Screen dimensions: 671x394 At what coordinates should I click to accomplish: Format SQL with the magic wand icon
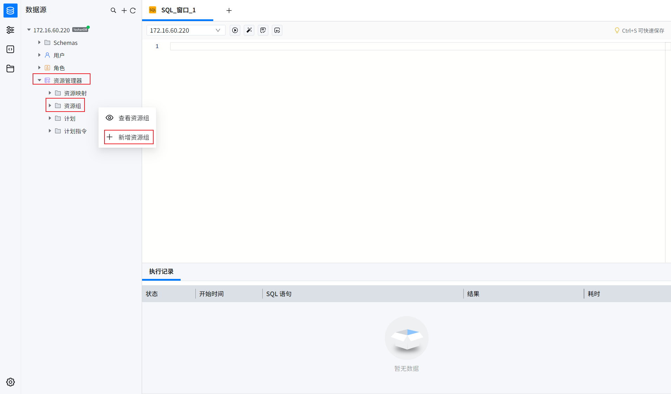249,31
